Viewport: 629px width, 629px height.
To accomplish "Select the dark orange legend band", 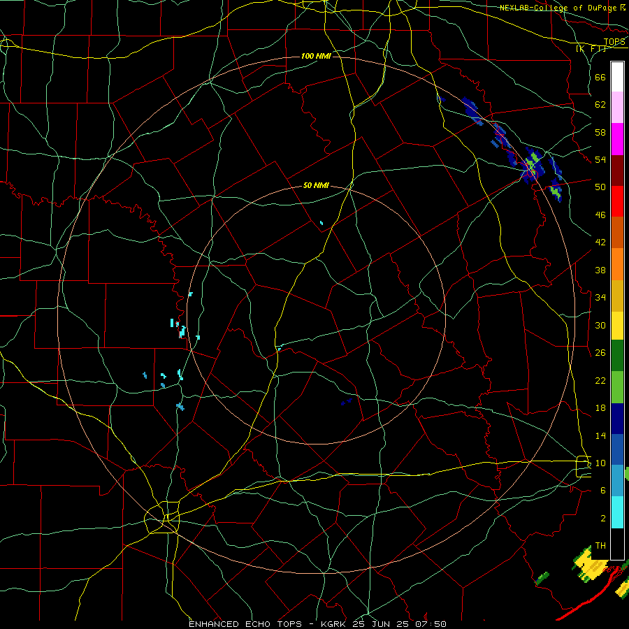I will [617, 233].
